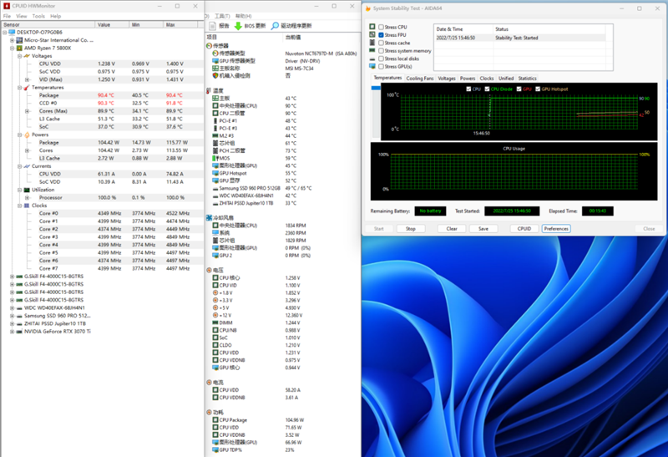Click the AIDA64 flame icon in title bar
668x457 pixels.
(x=368, y=8)
